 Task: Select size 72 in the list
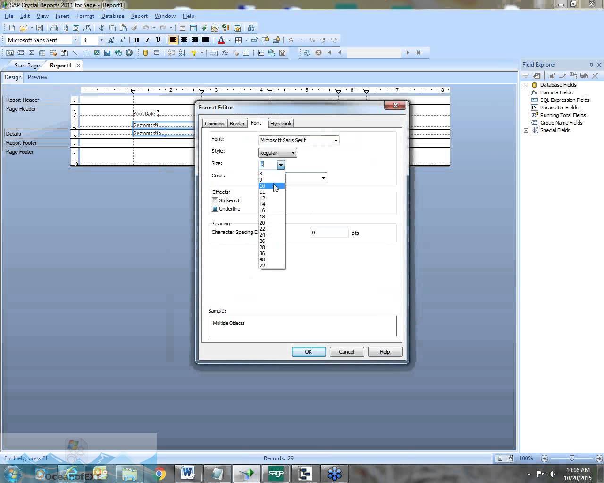click(x=271, y=266)
